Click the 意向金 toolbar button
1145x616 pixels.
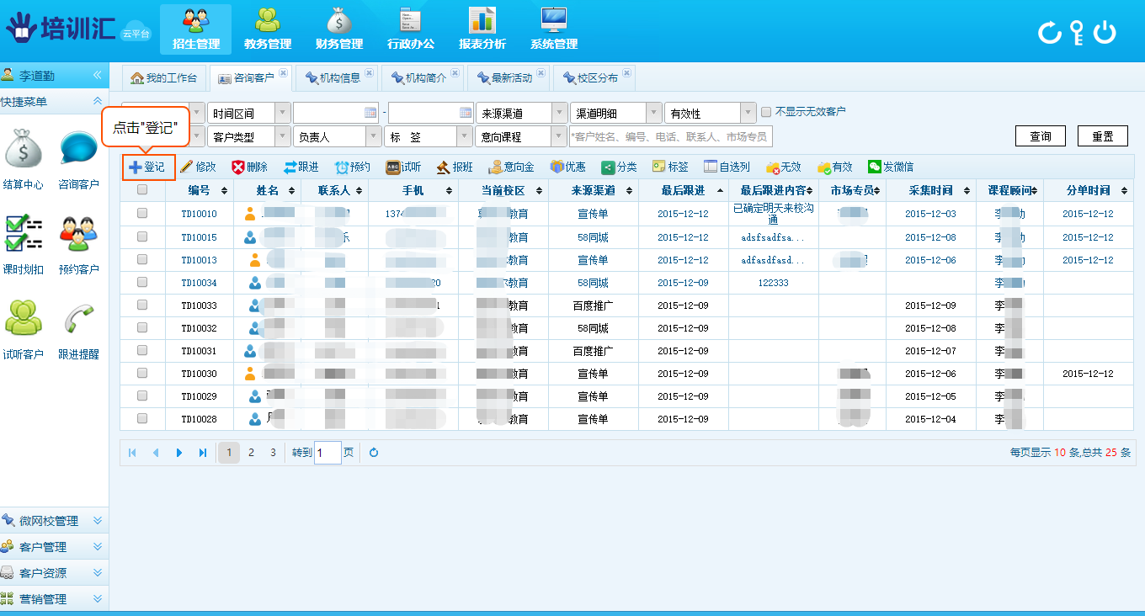tap(512, 167)
